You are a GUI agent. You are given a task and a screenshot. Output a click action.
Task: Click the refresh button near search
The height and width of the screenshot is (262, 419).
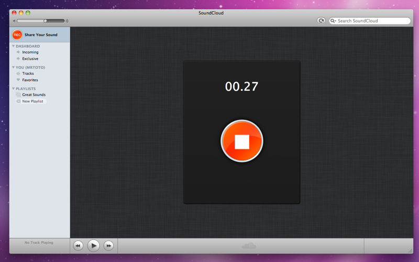click(321, 20)
